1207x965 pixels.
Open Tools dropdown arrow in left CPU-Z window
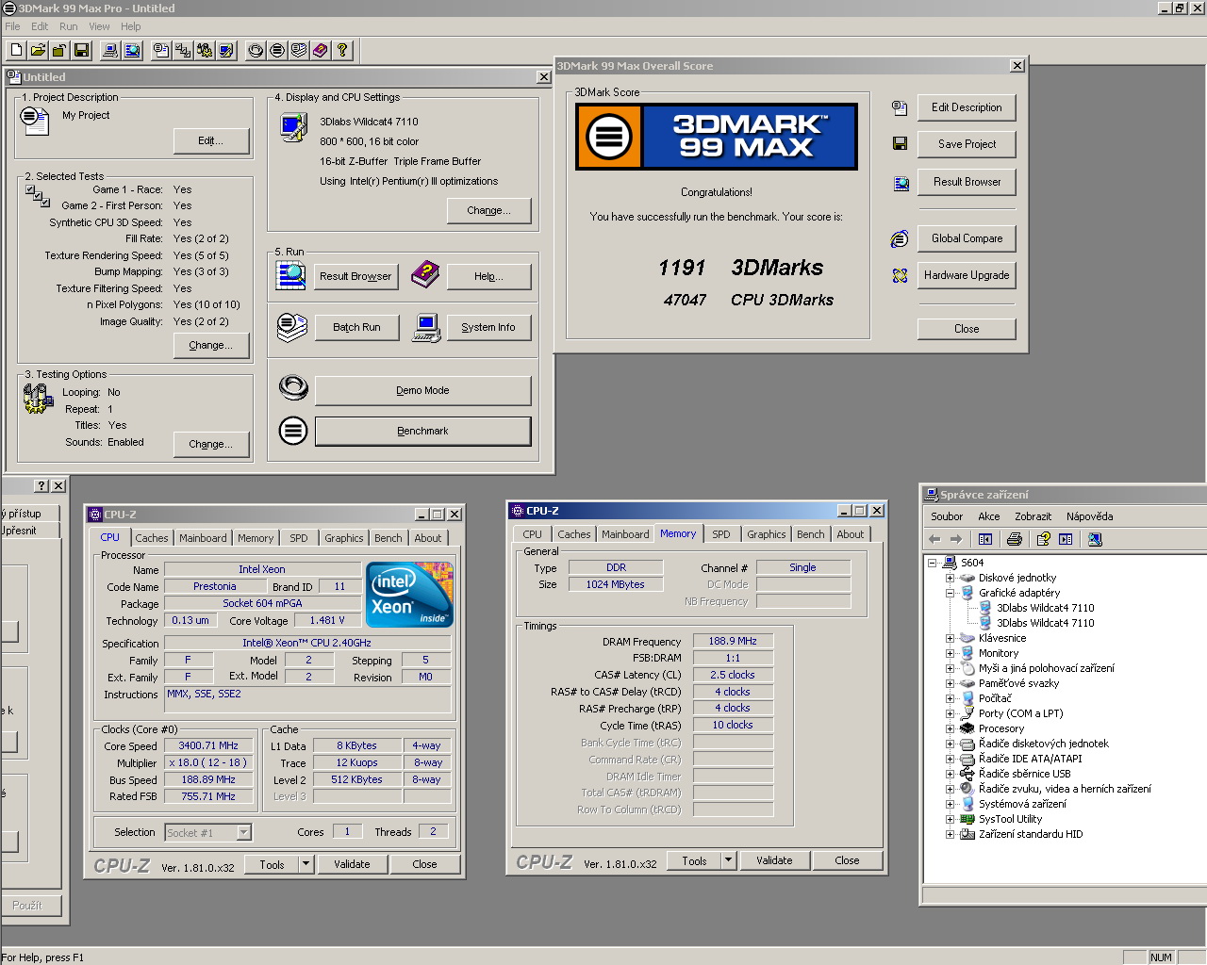click(x=306, y=864)
